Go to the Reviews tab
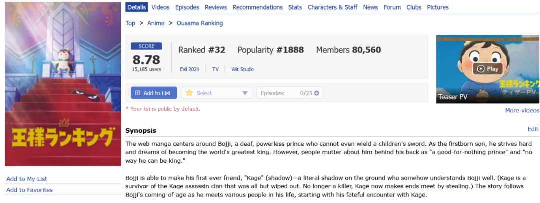Screen dimensions: 540x203 pyautogui.click(x=216, y=7)
